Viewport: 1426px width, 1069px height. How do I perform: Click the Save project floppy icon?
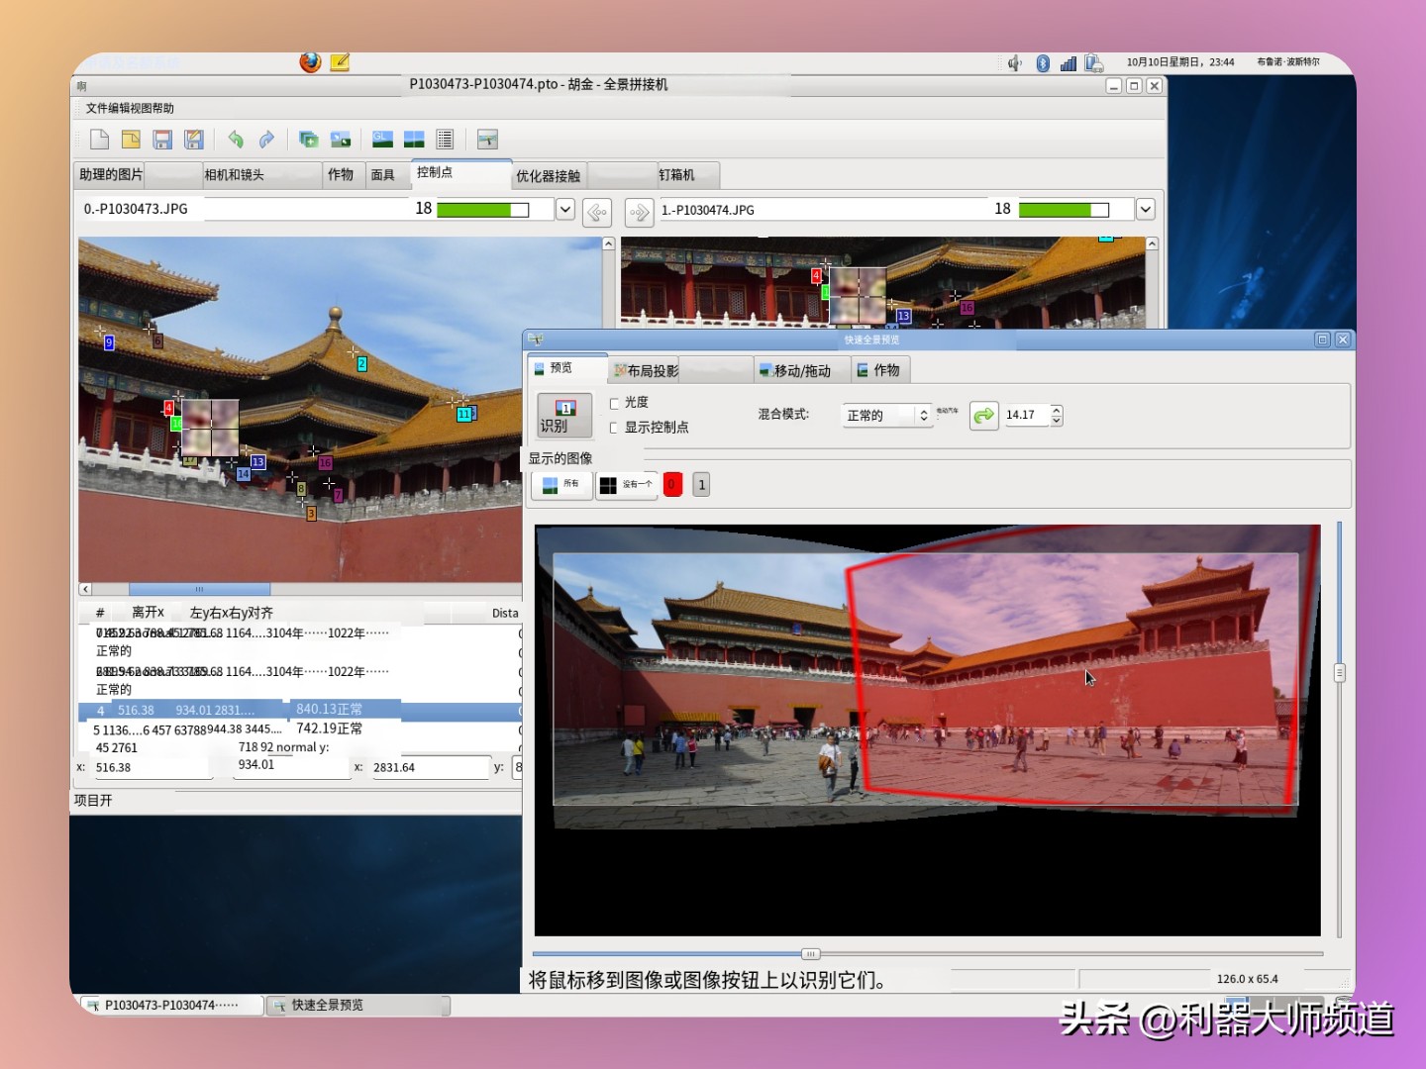point(162,140)
